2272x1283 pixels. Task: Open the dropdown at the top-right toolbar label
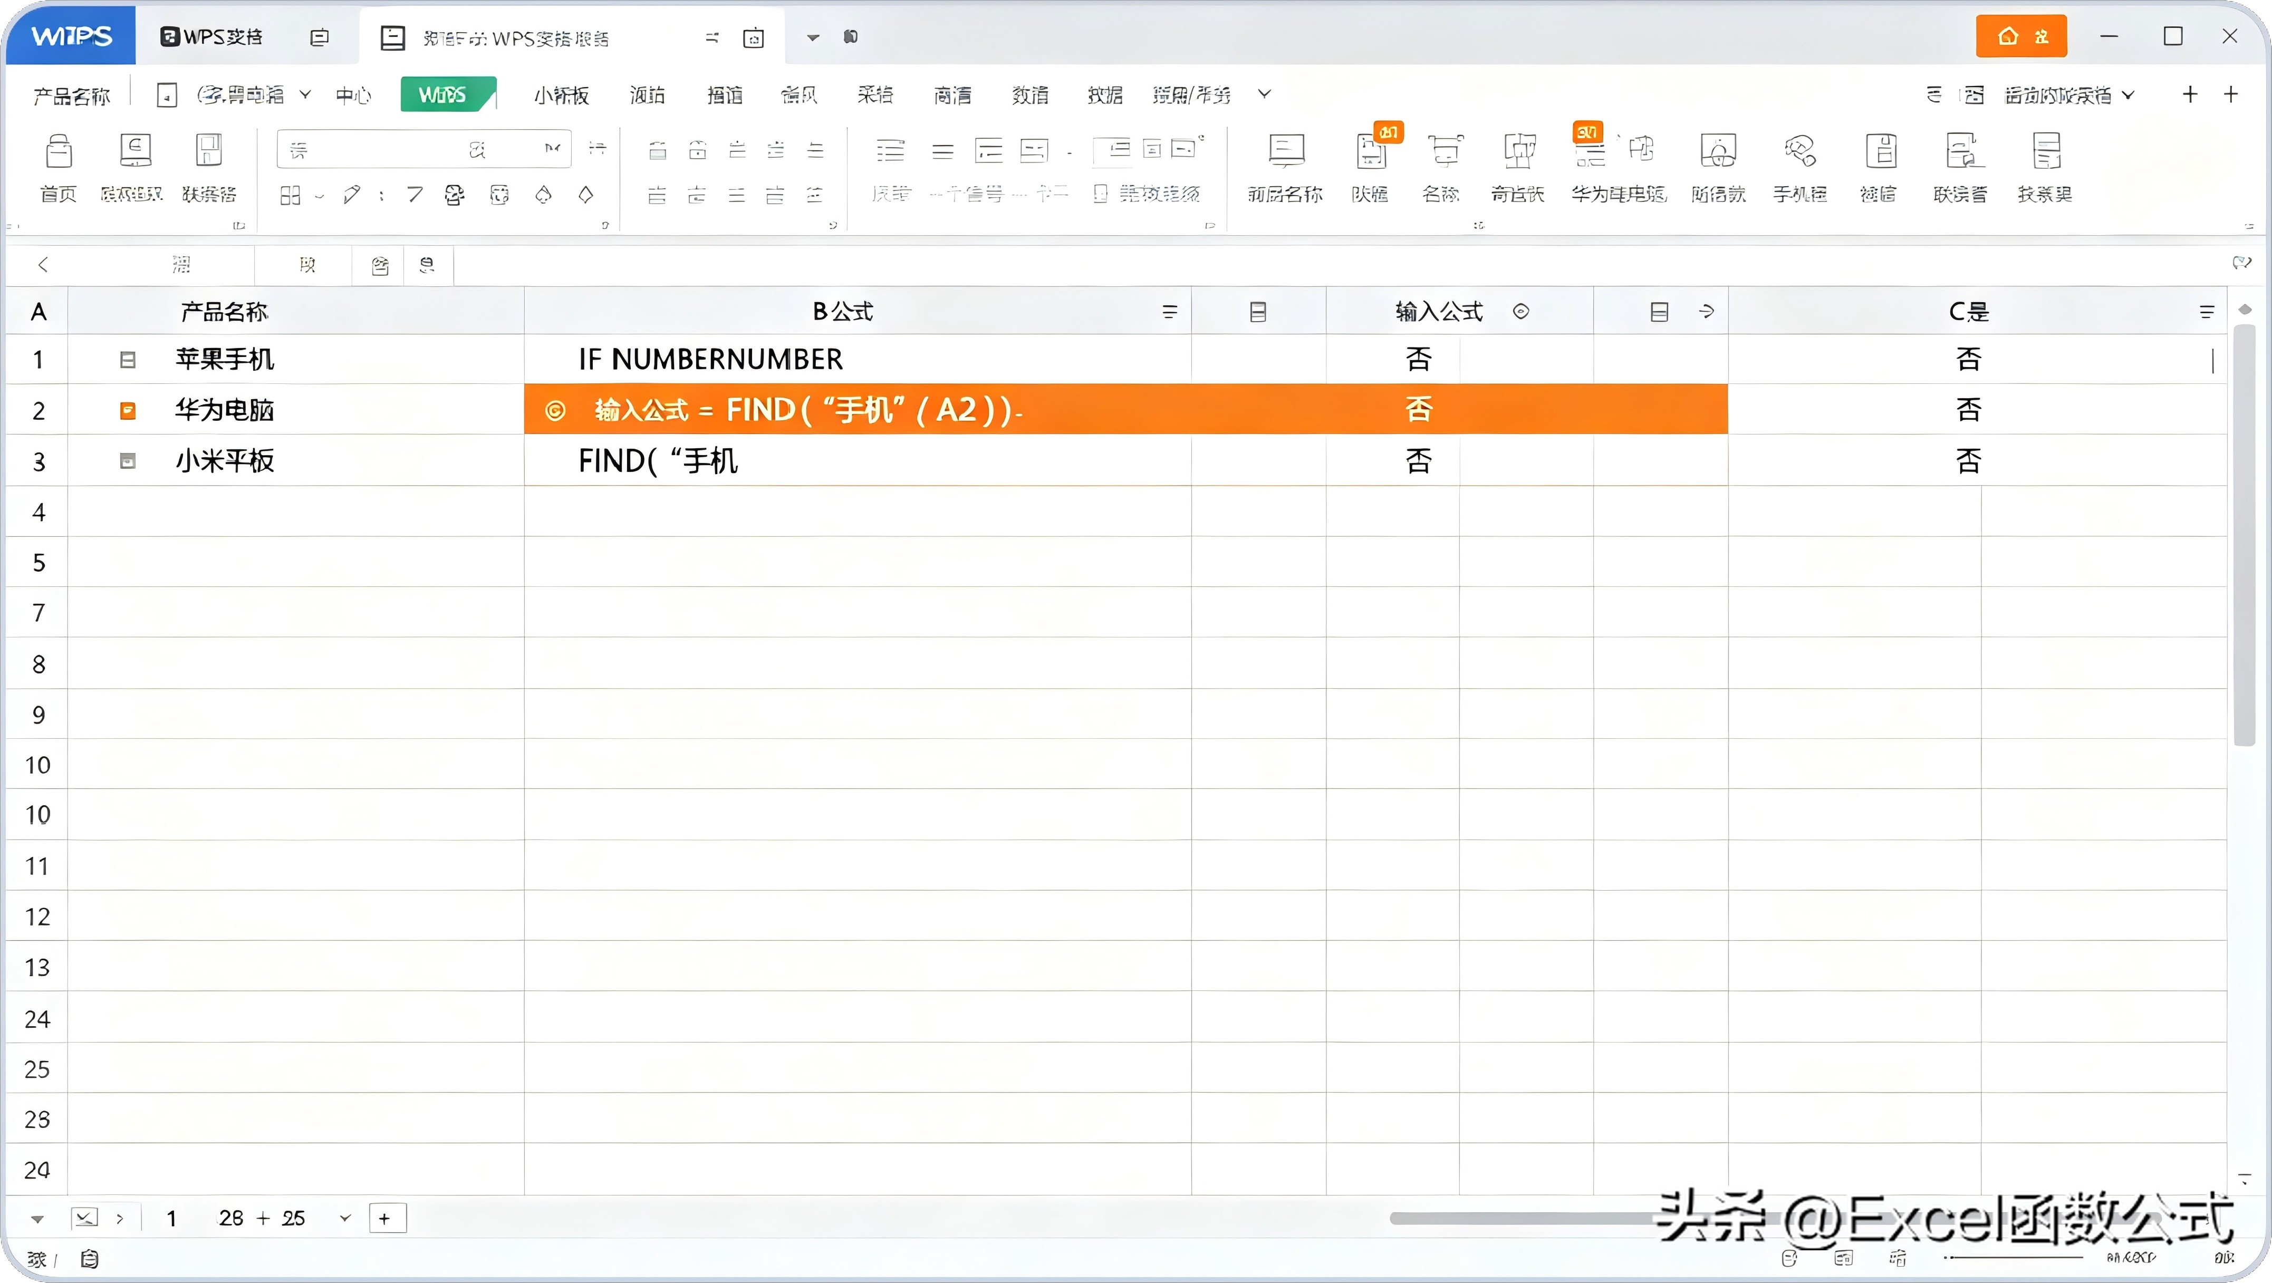coord(2127,94)
